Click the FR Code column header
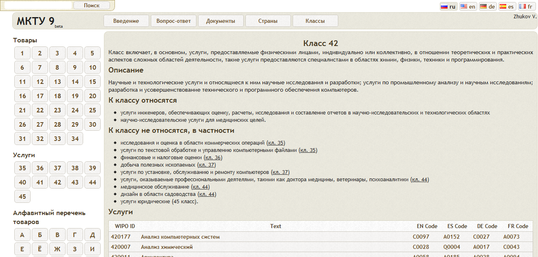Screen dimensions: 538x257 tap(518, 226)
